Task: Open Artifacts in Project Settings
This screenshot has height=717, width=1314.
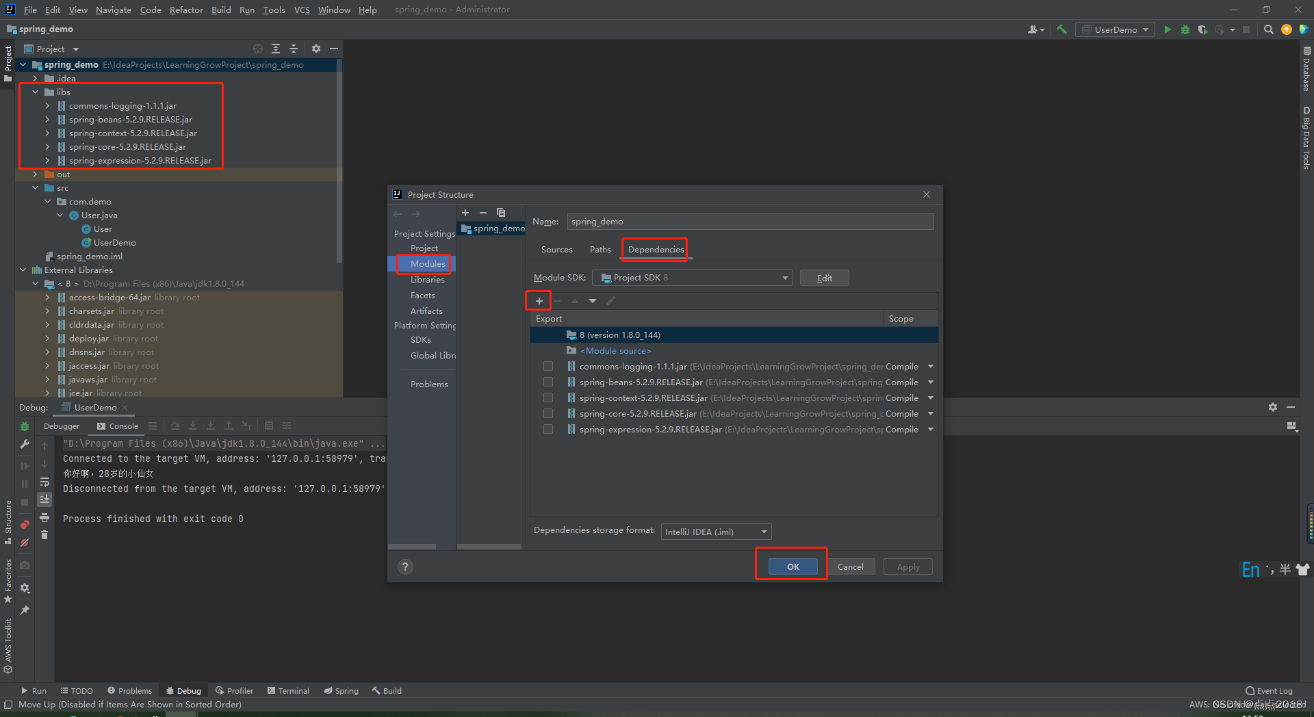Action: (x=426, y=311)
